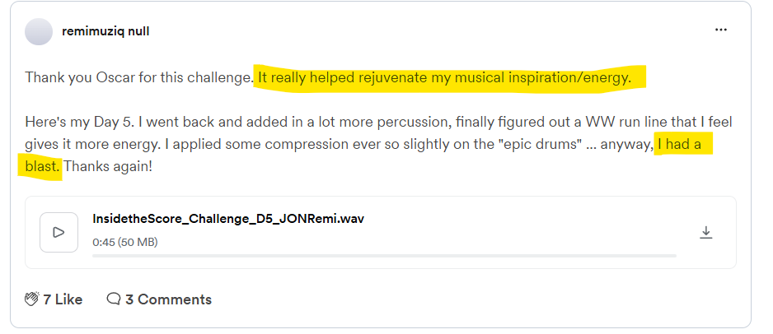773x334 pixels.
Task: Click the "7 Like" count label
Action: point(63,299)
